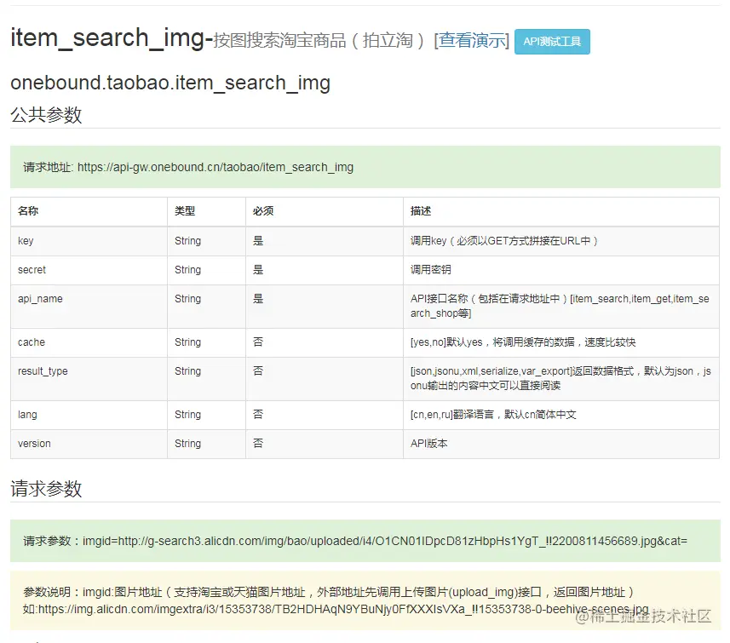The width and height of the screenshot is (730, 643).
Task: Click the 'String' type in lang row
Action: pyautogui.click(x=187, y=415)
